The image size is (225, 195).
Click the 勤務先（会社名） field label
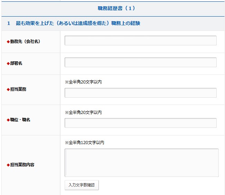[26, 42]
